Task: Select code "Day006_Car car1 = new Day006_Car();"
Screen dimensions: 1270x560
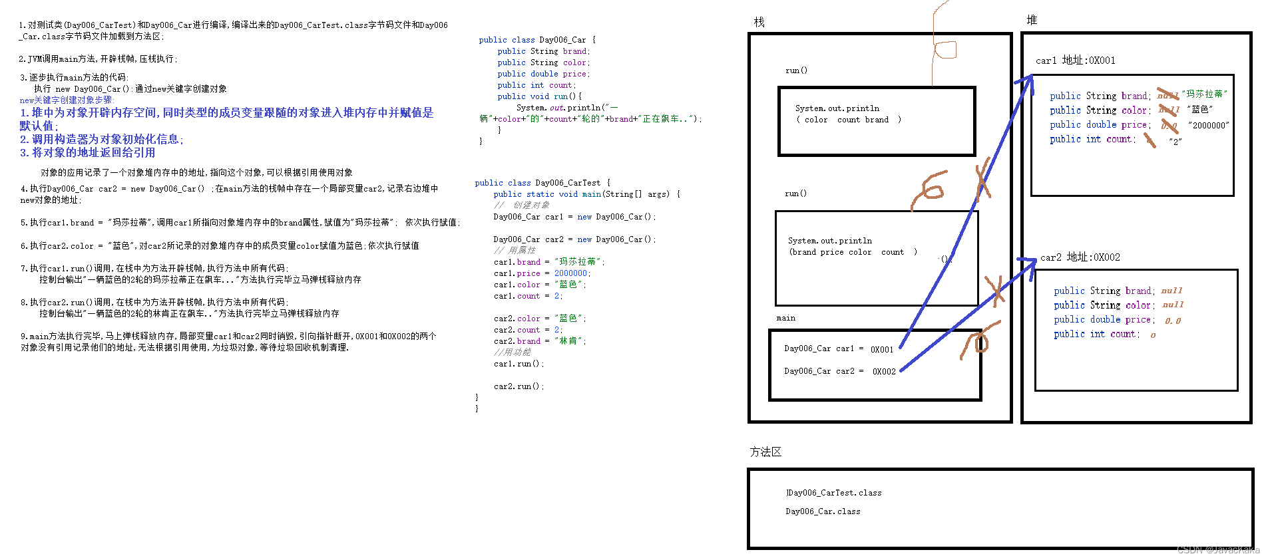Action: 575,217
